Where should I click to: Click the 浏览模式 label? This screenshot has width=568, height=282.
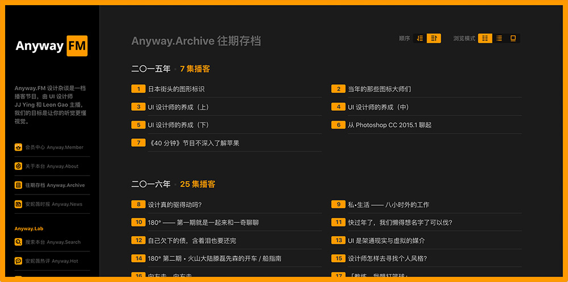coord(464,39)
